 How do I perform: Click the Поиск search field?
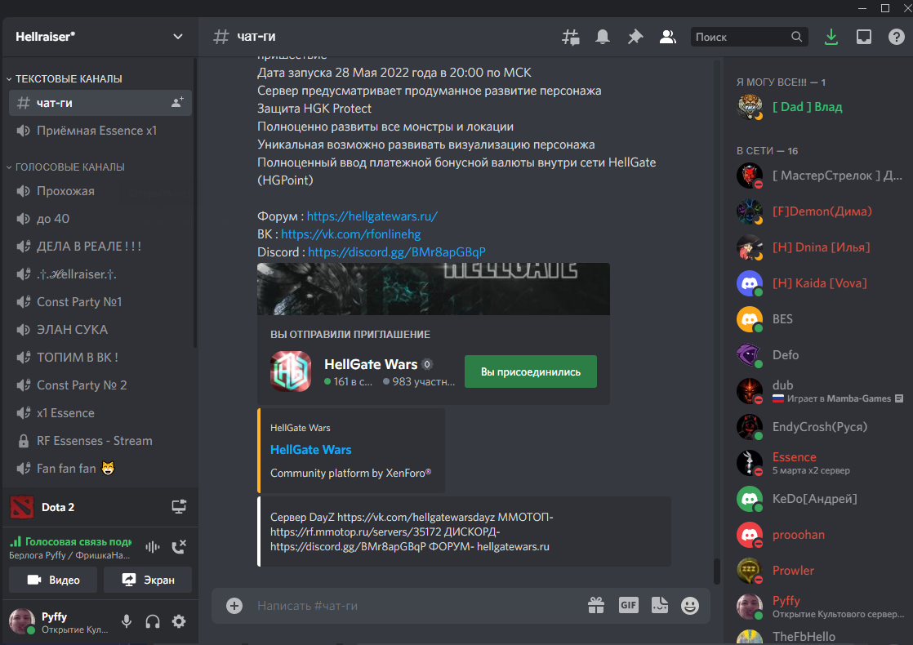[749, 37]
